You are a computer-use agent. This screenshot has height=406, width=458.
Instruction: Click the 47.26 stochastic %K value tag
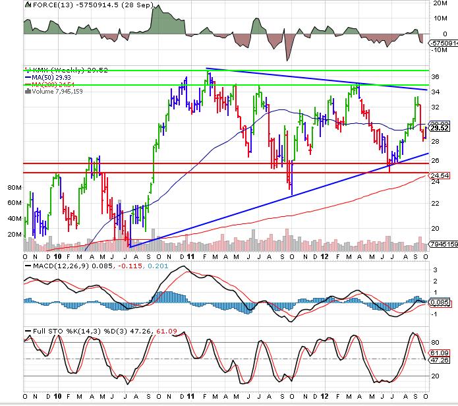[x=440, y=360]
